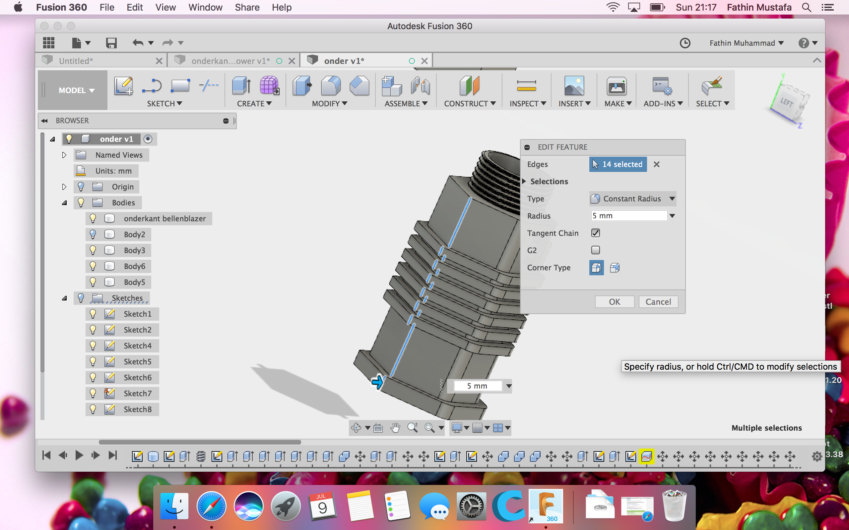Jump to the timeline end button
This screenshot has width=849, height=530.
click(112, 455)
